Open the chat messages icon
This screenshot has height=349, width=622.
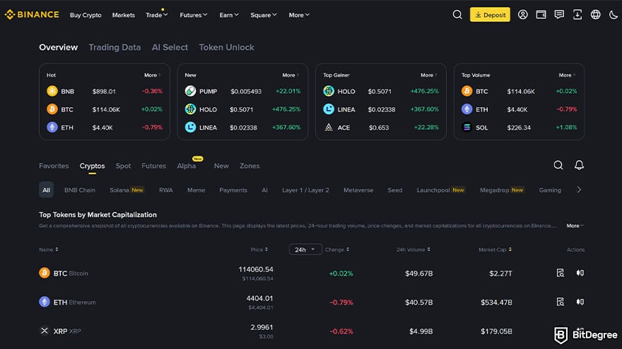(x=559, y=15)
